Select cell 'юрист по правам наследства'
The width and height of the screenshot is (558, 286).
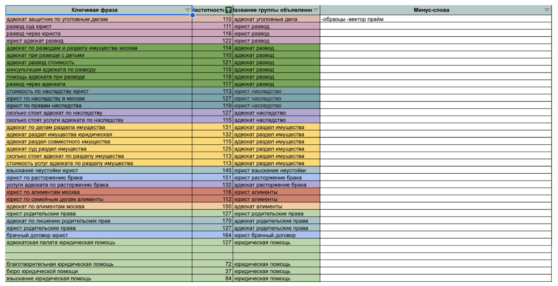(99, 105)
